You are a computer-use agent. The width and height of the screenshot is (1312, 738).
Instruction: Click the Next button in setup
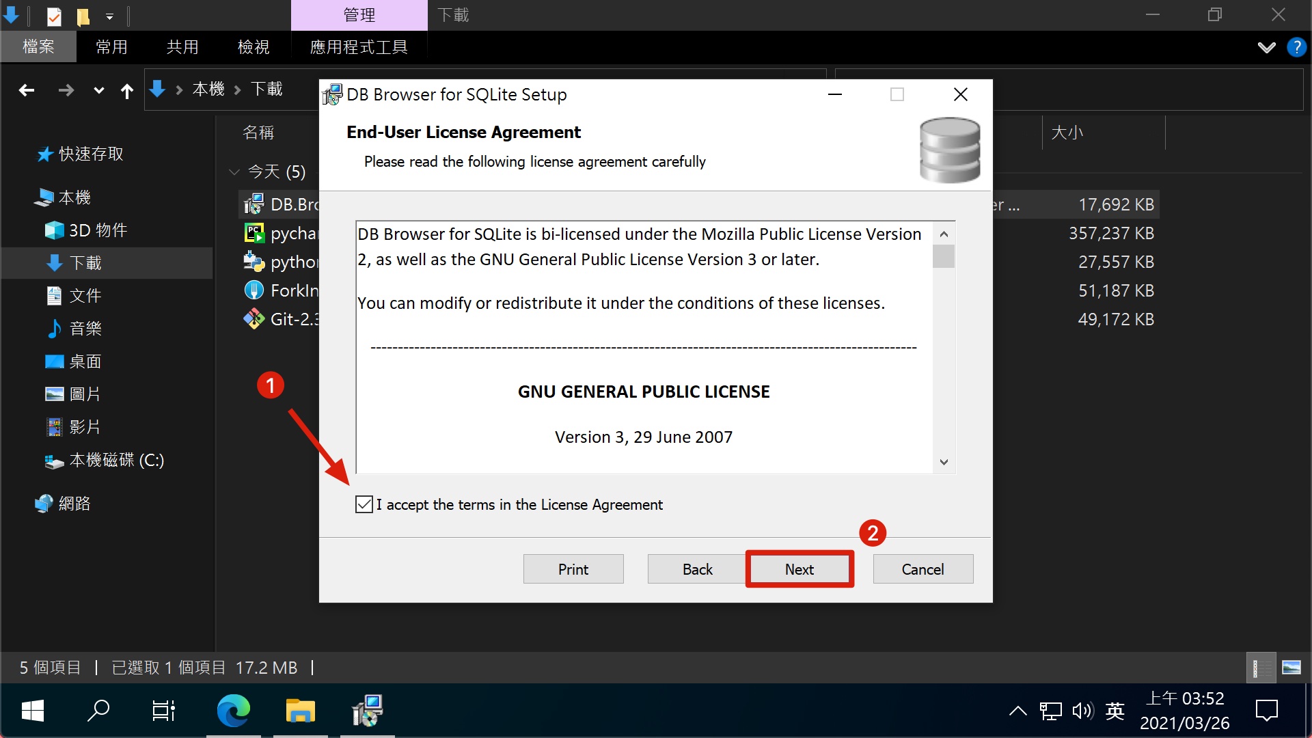click(x=799, y=569)
